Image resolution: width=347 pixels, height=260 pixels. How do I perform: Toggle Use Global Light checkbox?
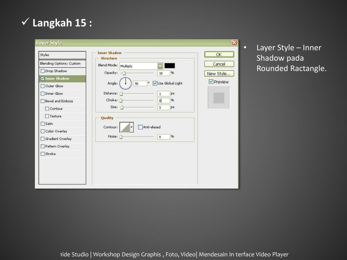pos(155,83)
